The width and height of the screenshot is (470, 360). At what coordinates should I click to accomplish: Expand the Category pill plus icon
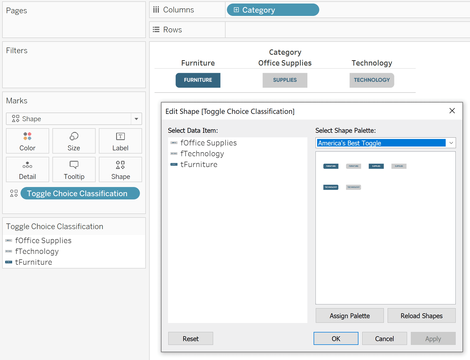(x=236, y=10)
